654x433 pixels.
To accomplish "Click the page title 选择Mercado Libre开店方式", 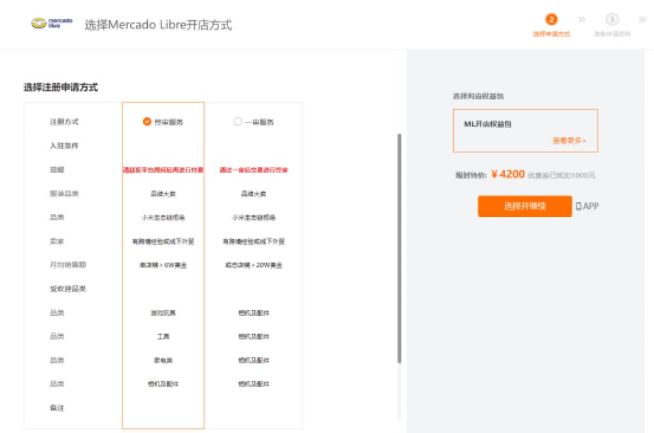I will [158, 25].
